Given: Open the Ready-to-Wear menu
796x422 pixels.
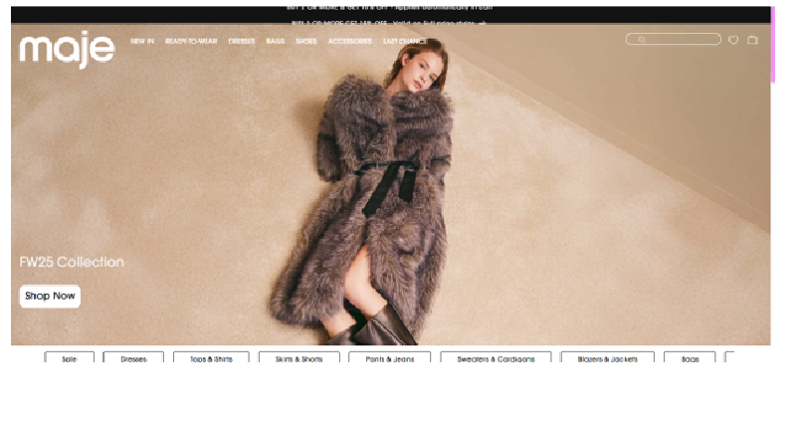Looking at the screenshot, I should (191, 42).
